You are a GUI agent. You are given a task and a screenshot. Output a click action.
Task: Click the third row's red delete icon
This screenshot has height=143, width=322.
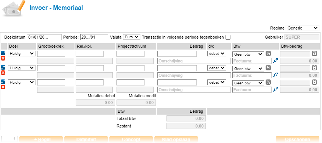tap(3, 87)
